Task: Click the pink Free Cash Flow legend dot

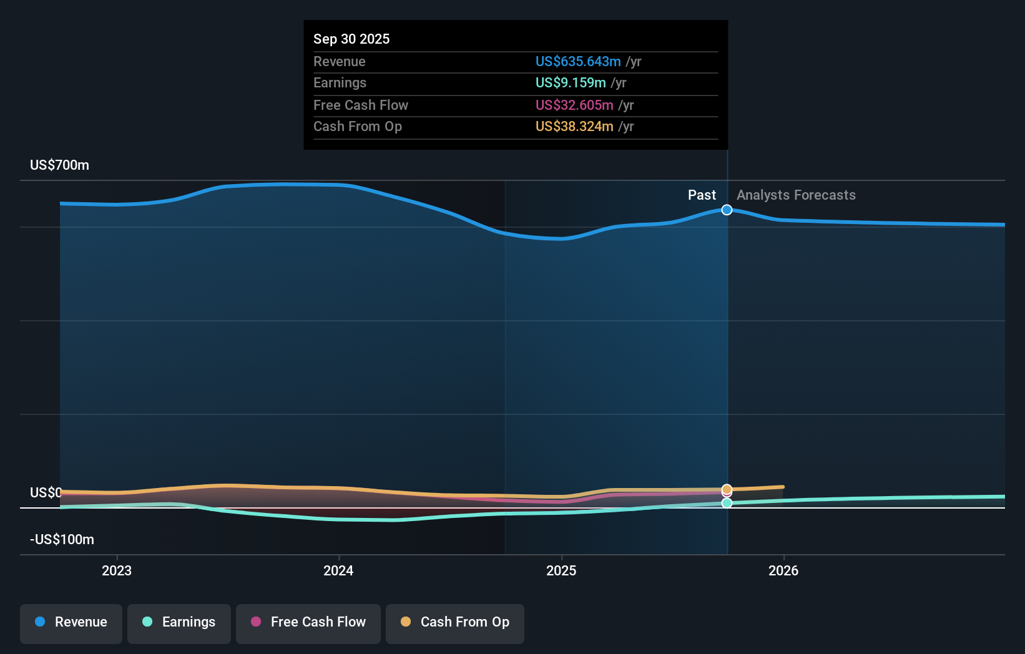Action: coord(256,622)
